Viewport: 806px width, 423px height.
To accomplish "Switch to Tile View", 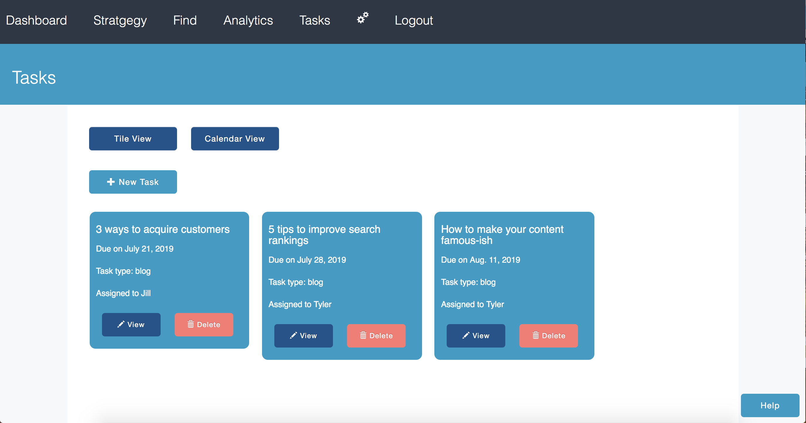I will pos(133,139).
